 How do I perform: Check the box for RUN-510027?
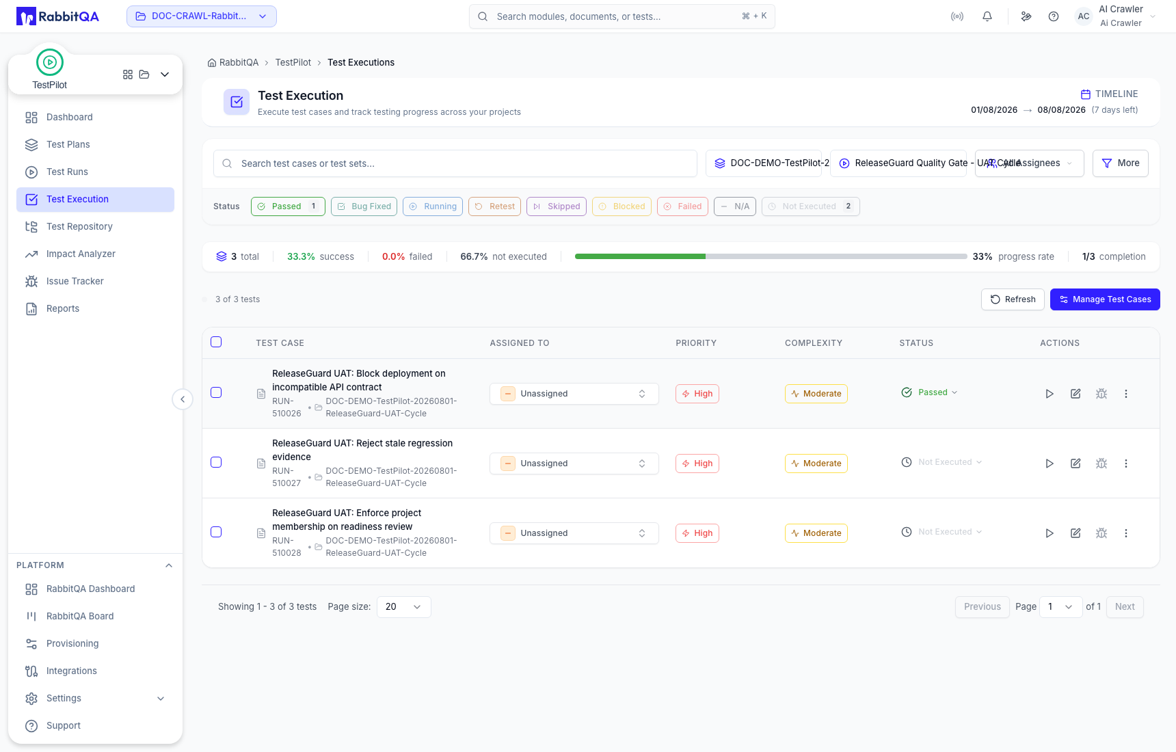click(x=216, y=462)
